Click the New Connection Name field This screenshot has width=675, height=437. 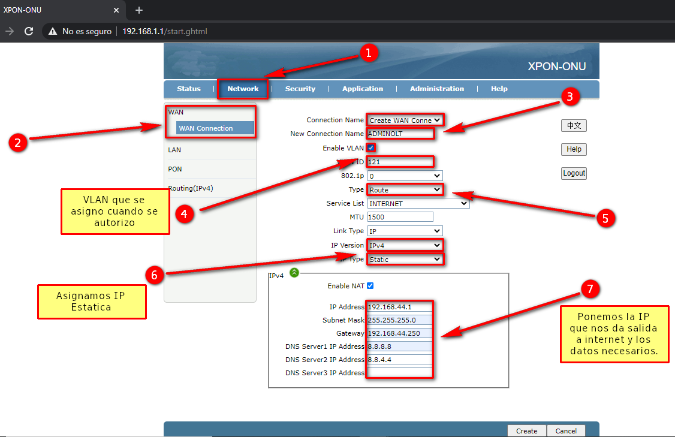pos(399,134)
